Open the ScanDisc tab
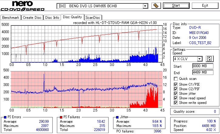The height and width of the screenshot is (134, 220). tap(93, 18)
